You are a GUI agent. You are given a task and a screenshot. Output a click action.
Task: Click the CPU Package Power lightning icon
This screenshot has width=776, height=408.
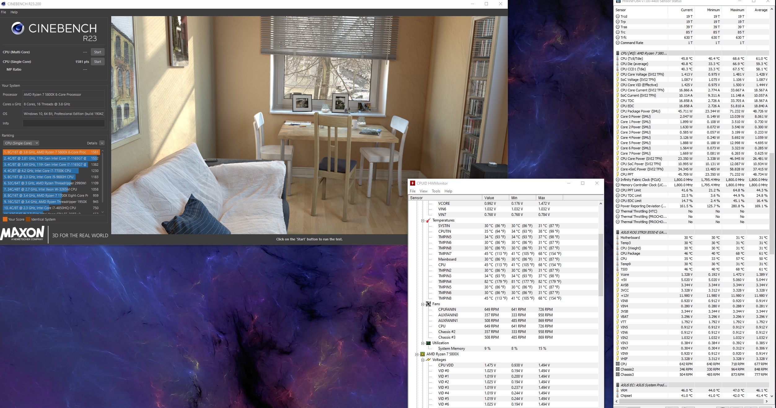[618, 111]
